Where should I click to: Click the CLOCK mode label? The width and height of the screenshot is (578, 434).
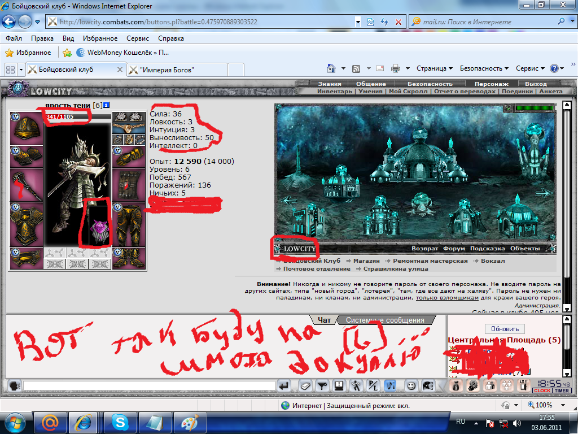(x=542, y=391)
